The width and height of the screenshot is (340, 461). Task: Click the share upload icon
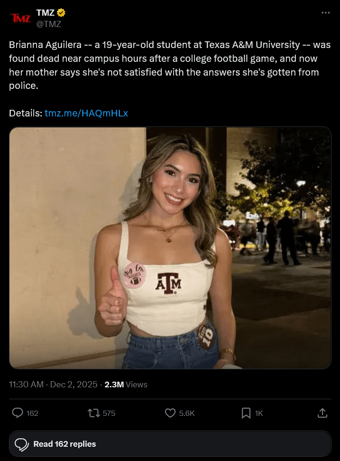322,413
